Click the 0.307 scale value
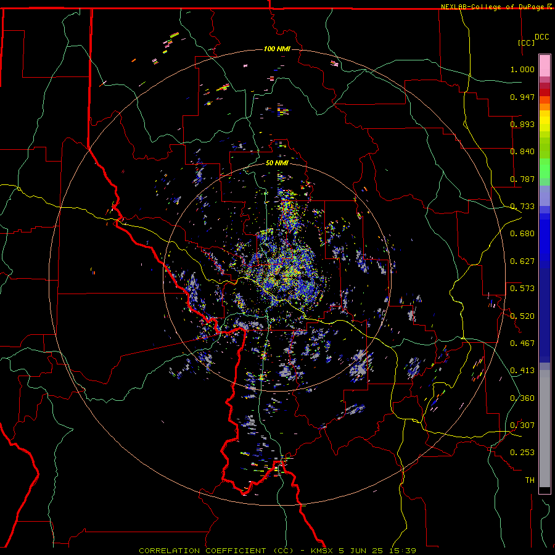555x555 pixels. (x=522, y=425)
